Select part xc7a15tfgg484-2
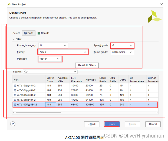 (85, 86)
